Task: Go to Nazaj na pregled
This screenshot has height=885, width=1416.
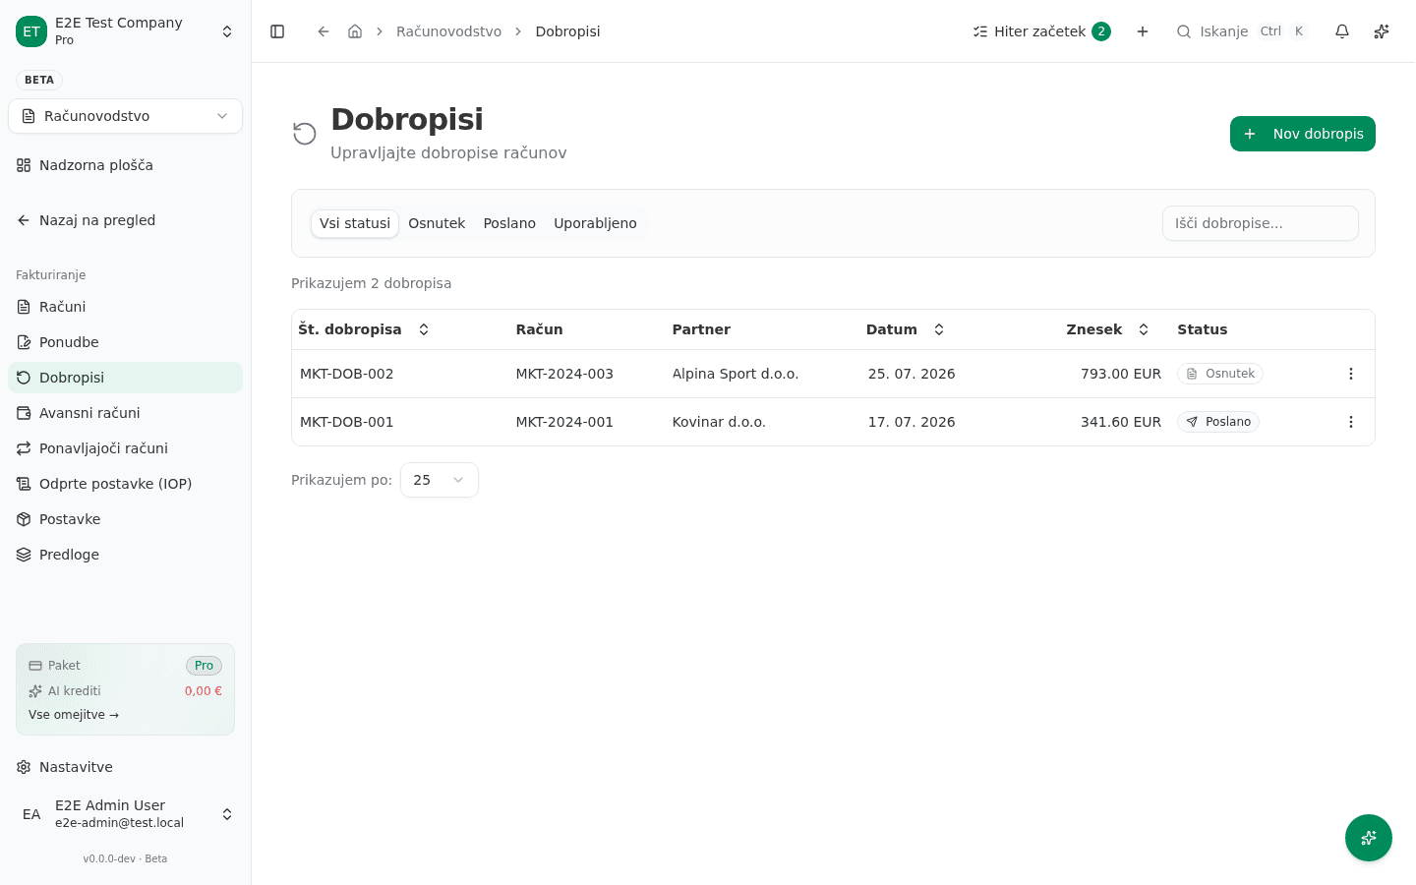Action: tap(125, 220)
